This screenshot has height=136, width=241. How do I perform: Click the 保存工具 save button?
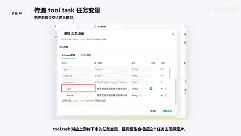(x=167, y=111)
